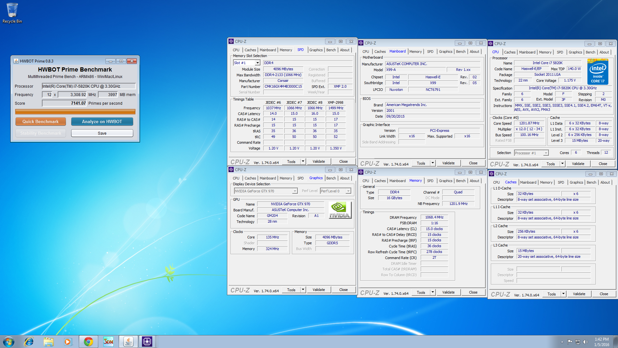Screen dimensions: 618x348
Task: Click the title bar icon of the Caches CPU-Z window
Action: pos(492,174)
